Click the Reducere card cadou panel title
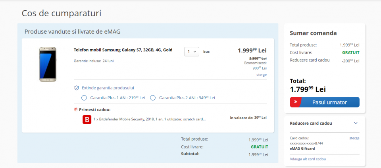 (x=311, y=123)
